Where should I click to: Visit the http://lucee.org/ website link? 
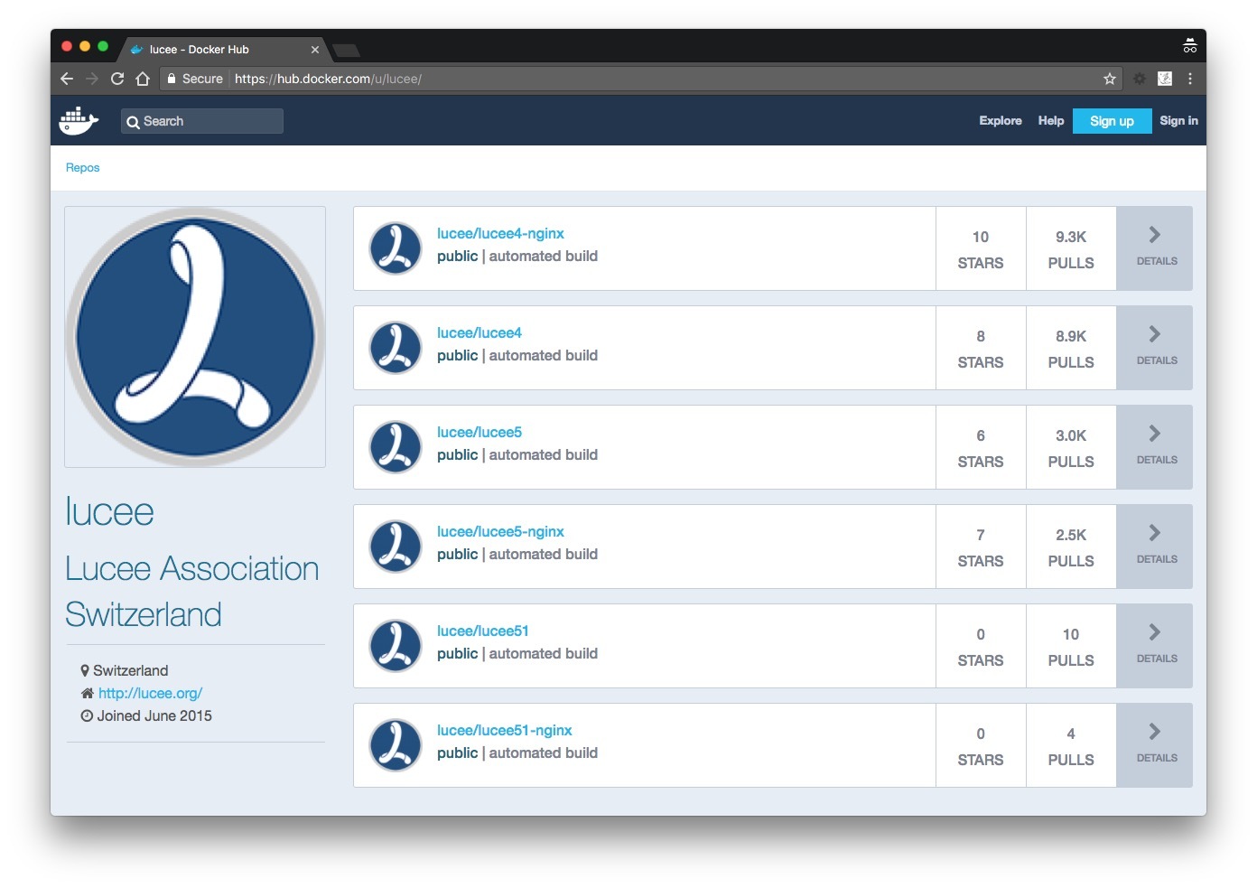(x=150, y=694)
